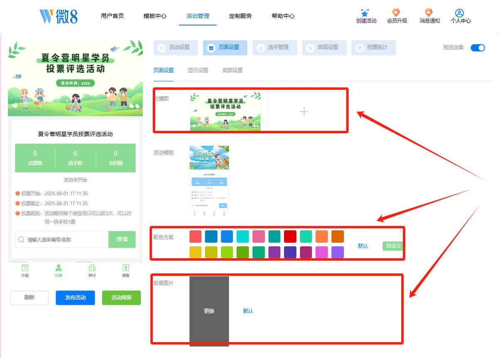Image resolution: width=499 pixels, height=358 pixels.
Task: Click the 选手编号/名称 search input
Action: 62,239
